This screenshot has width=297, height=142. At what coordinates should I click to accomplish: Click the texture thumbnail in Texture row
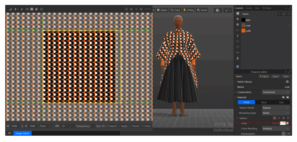click(x=274, y=118)
